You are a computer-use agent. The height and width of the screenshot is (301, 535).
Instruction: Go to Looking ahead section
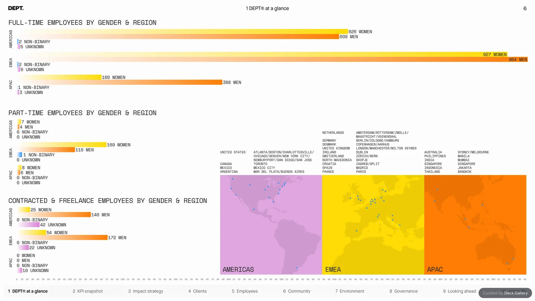460,291
